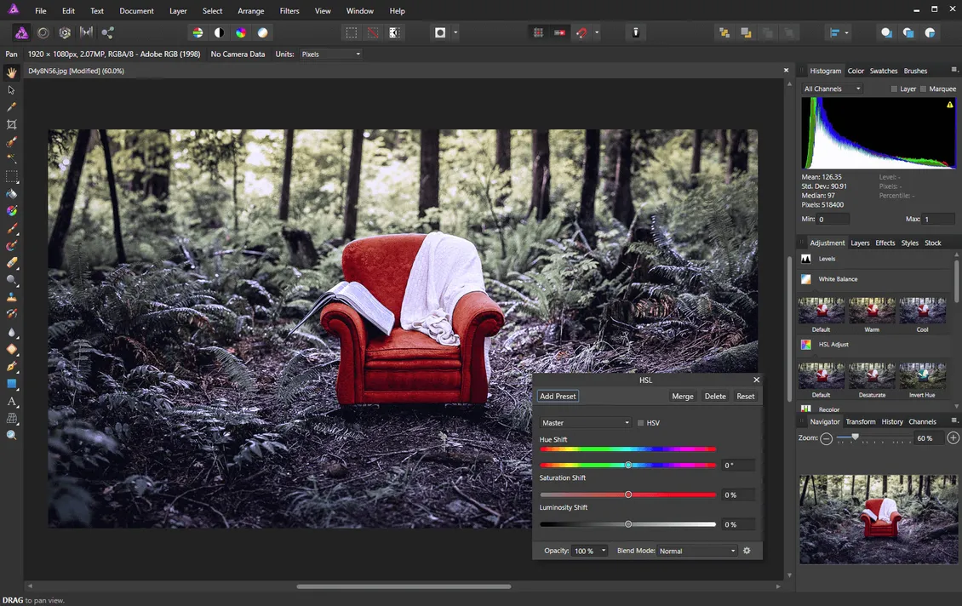The height and width of the screenshot is (606, 962).
Task: Open the Filters menu
Action: pyautogui.click(x=289, y=11)
